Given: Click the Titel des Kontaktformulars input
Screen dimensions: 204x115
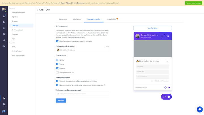Looking at the screenshot, I should click(x=82, y=50).
